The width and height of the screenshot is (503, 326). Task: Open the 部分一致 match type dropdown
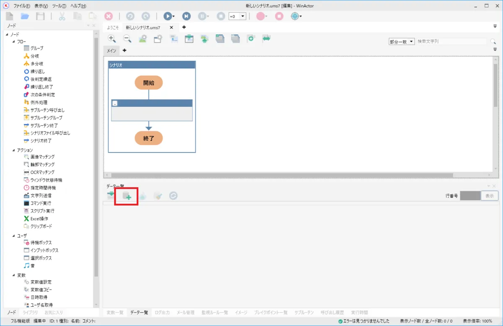click(x=401, y=41)
